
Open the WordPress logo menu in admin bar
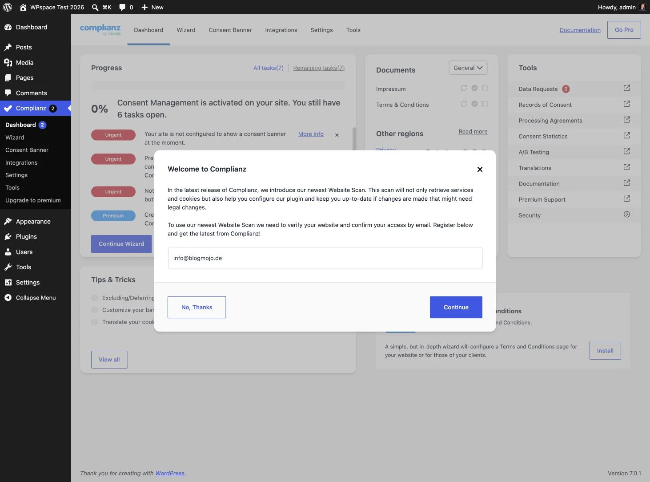[x=8, y=7]
